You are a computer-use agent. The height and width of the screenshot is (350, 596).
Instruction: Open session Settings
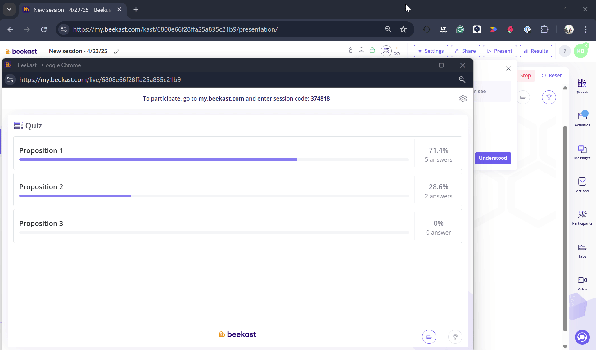pyautogui.click(x=431, y=51)
